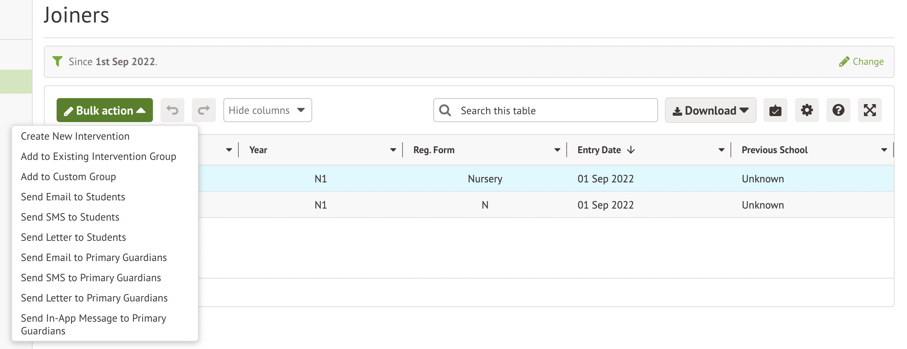
Task: Click the redo arrow icon
Action: (204, 110)
